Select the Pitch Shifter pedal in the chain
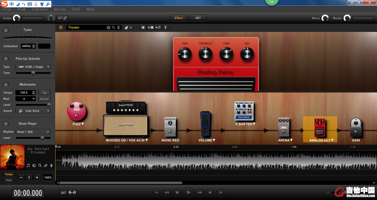Screen dimensions: 377x200 click(x=244, y=111)
